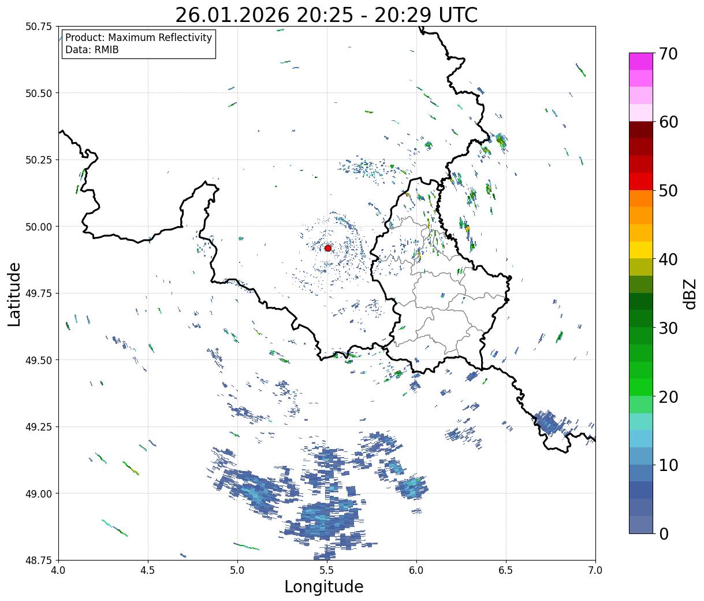Click the bright green colorbar segment above 20
704x601 pixels.
click(641, 387)
